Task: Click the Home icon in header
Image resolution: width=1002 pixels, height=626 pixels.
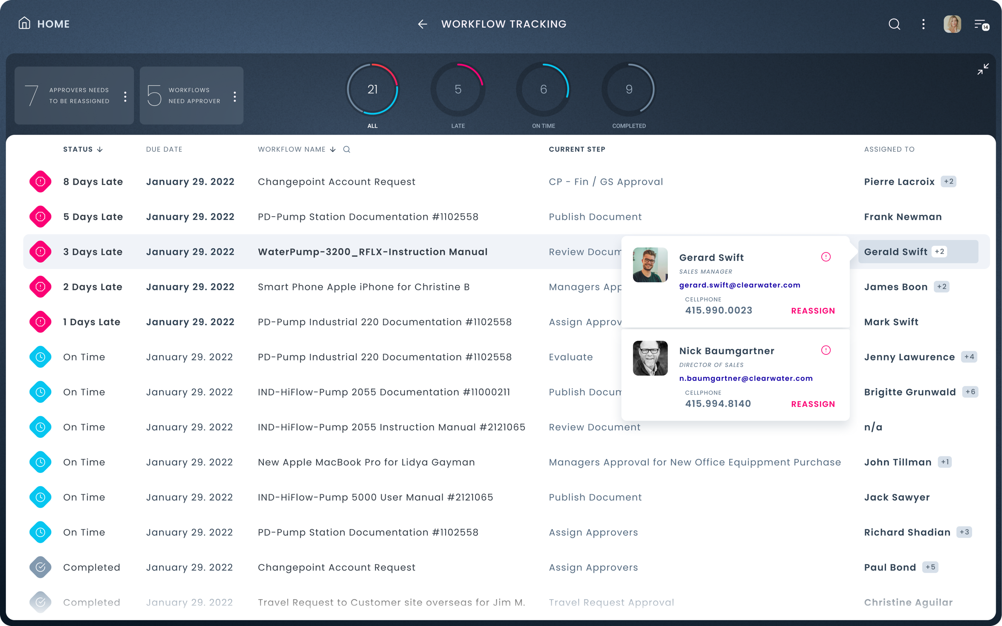Action: tap(24, 23)
